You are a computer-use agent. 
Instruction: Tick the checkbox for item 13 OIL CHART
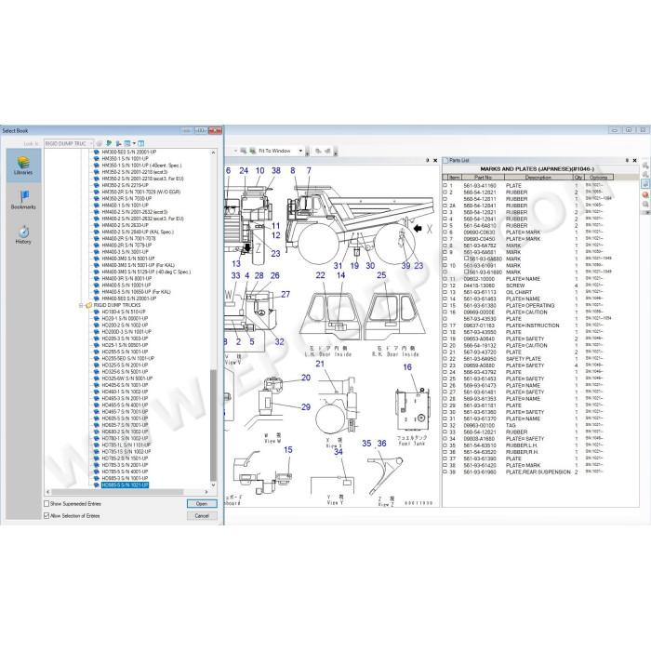tap(445, 292)
